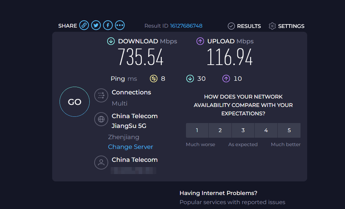Click the download arrow icon
Viewport: 345px width, 209px height.
(111, 41)
